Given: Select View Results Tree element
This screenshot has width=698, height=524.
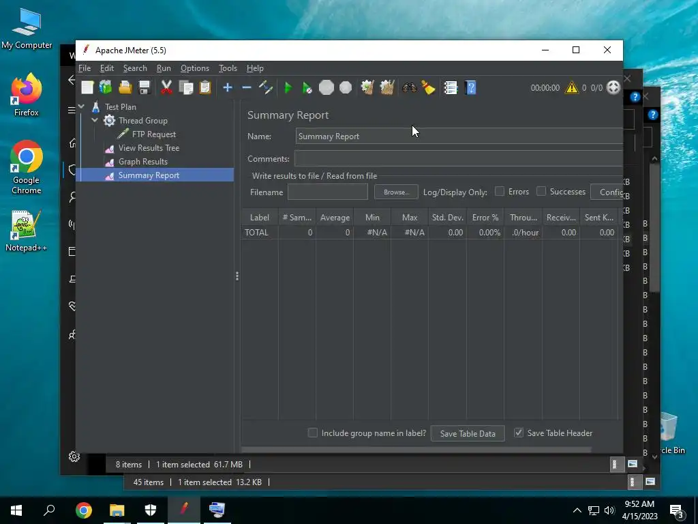Looking at the screenshot, I should pos(149,148).
